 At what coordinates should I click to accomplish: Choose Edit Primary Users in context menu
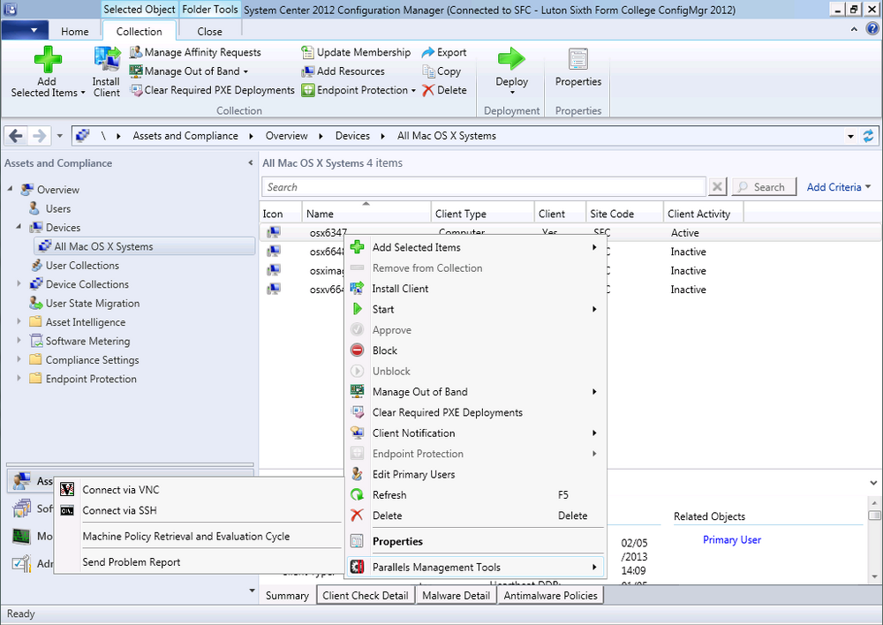[x=413, y=475]
